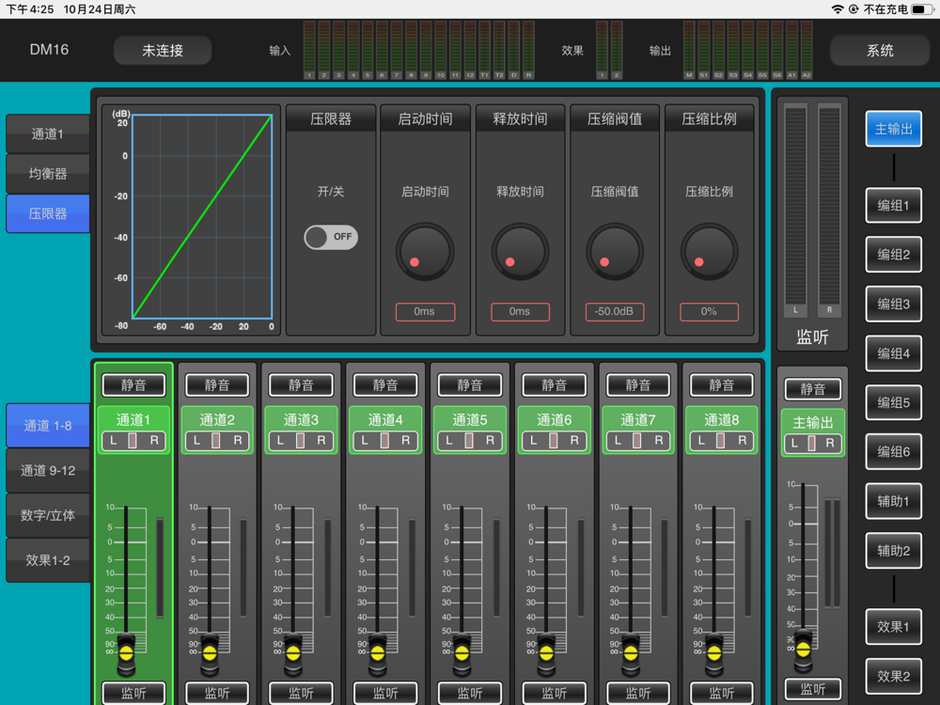Open the 通道1 tab in left sidebar
Screen dimensions: 940x705
pos(48,133)
